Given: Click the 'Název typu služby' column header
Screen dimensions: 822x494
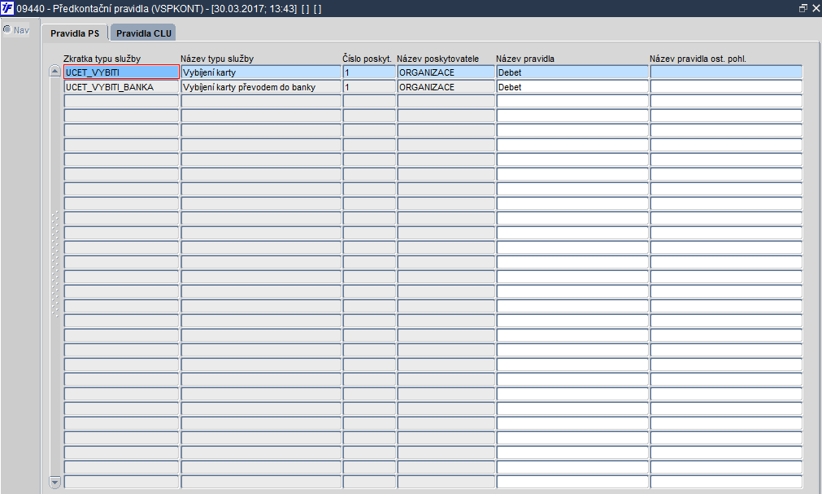Looking at the screenshot, I should (x=217, y=59).
